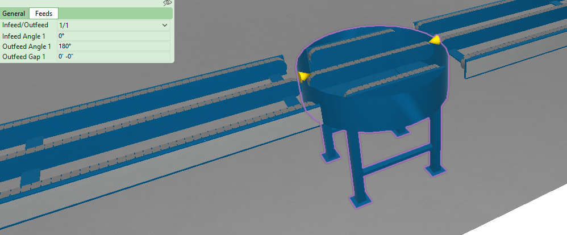Click the right yellow arrow feed handle
The height and width of the screenshot is (235, 567).
[435, 40]
